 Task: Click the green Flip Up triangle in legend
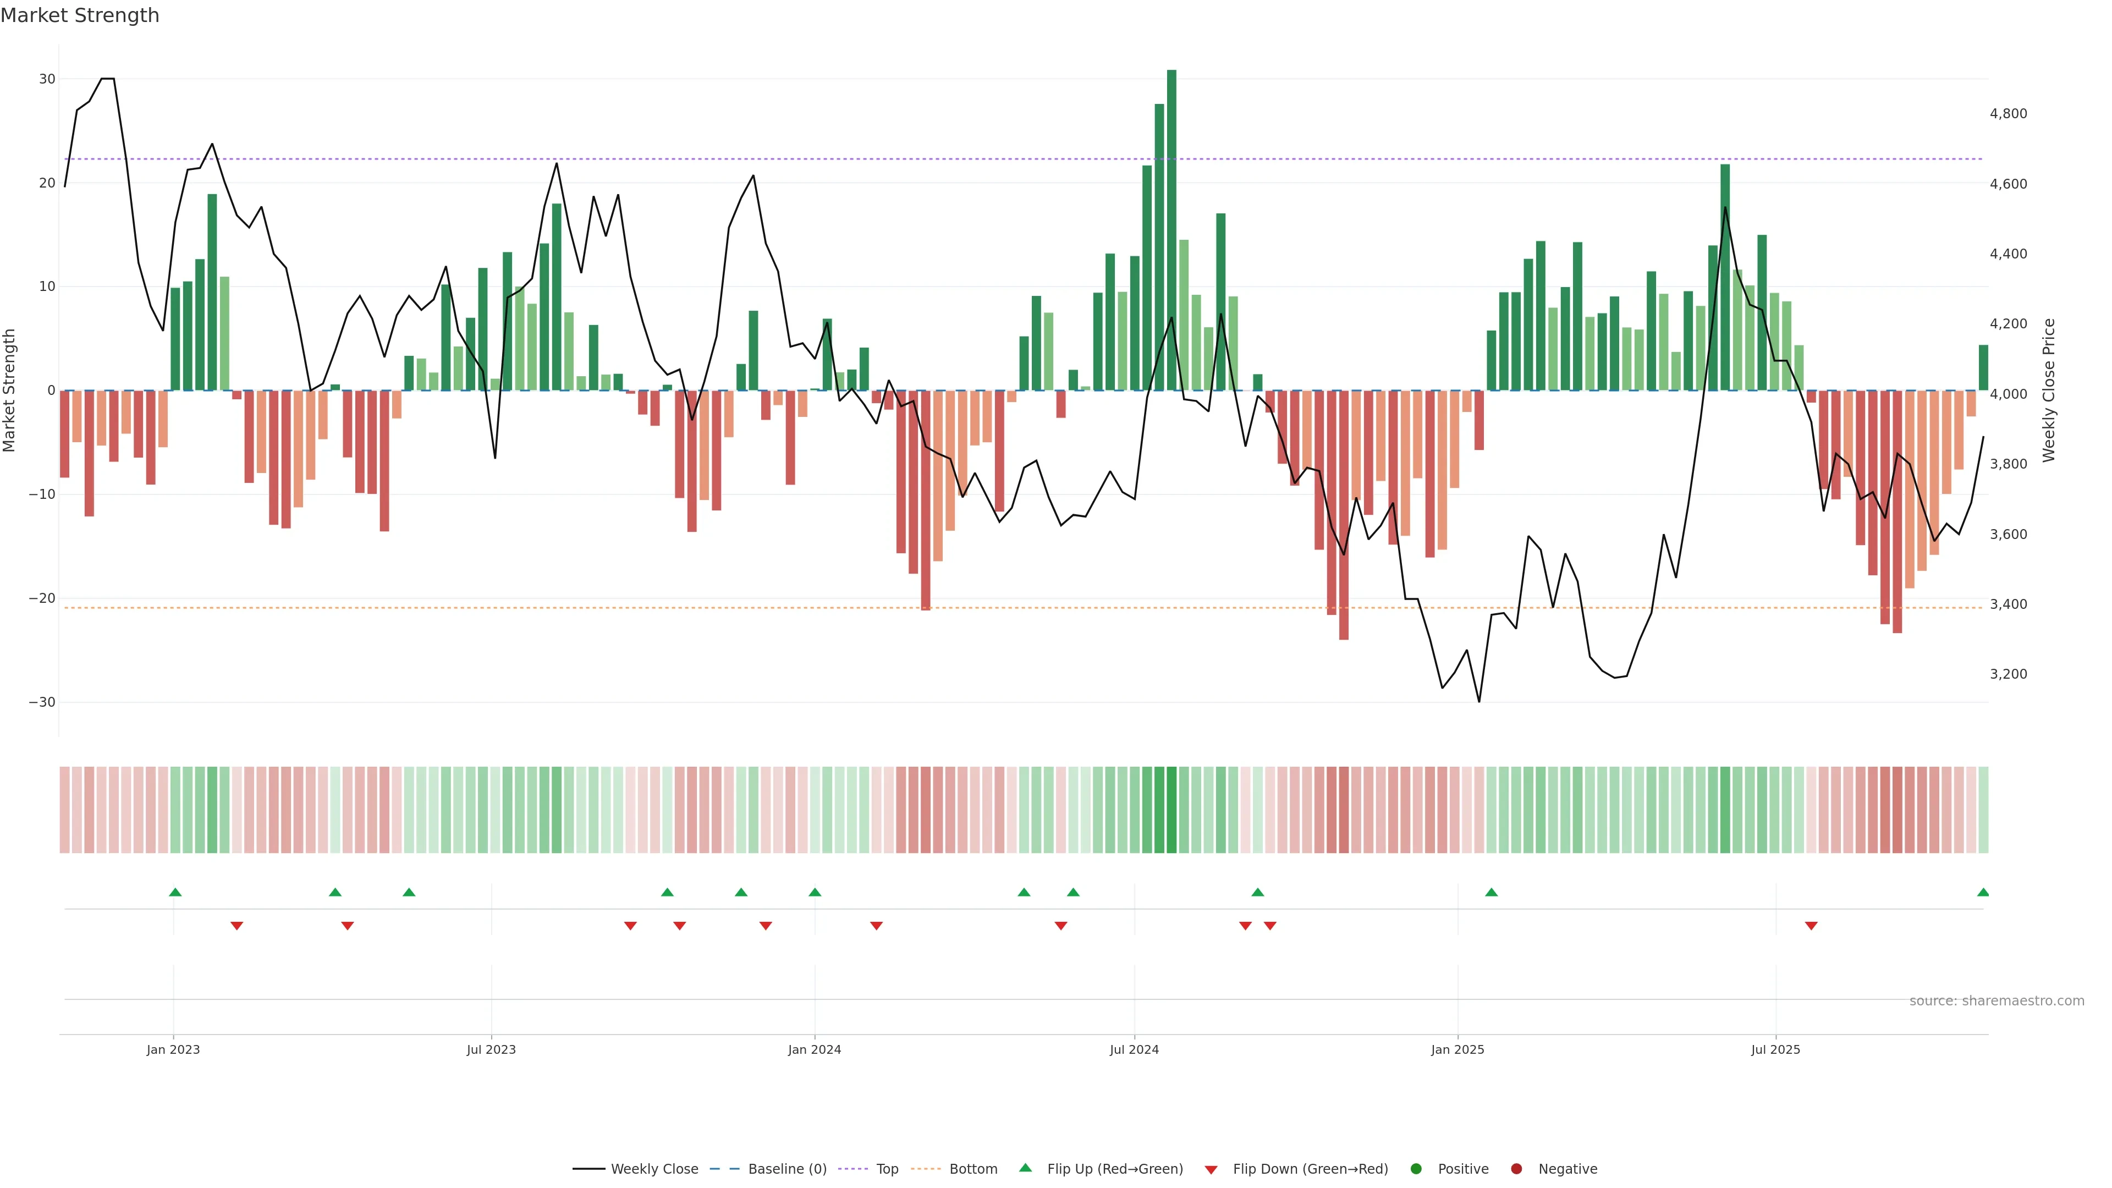pyautogui.click(x=1025, y=1168)
